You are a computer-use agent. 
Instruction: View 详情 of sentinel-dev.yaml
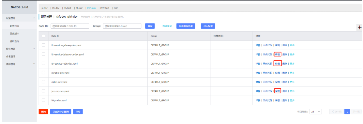point(258,73)
